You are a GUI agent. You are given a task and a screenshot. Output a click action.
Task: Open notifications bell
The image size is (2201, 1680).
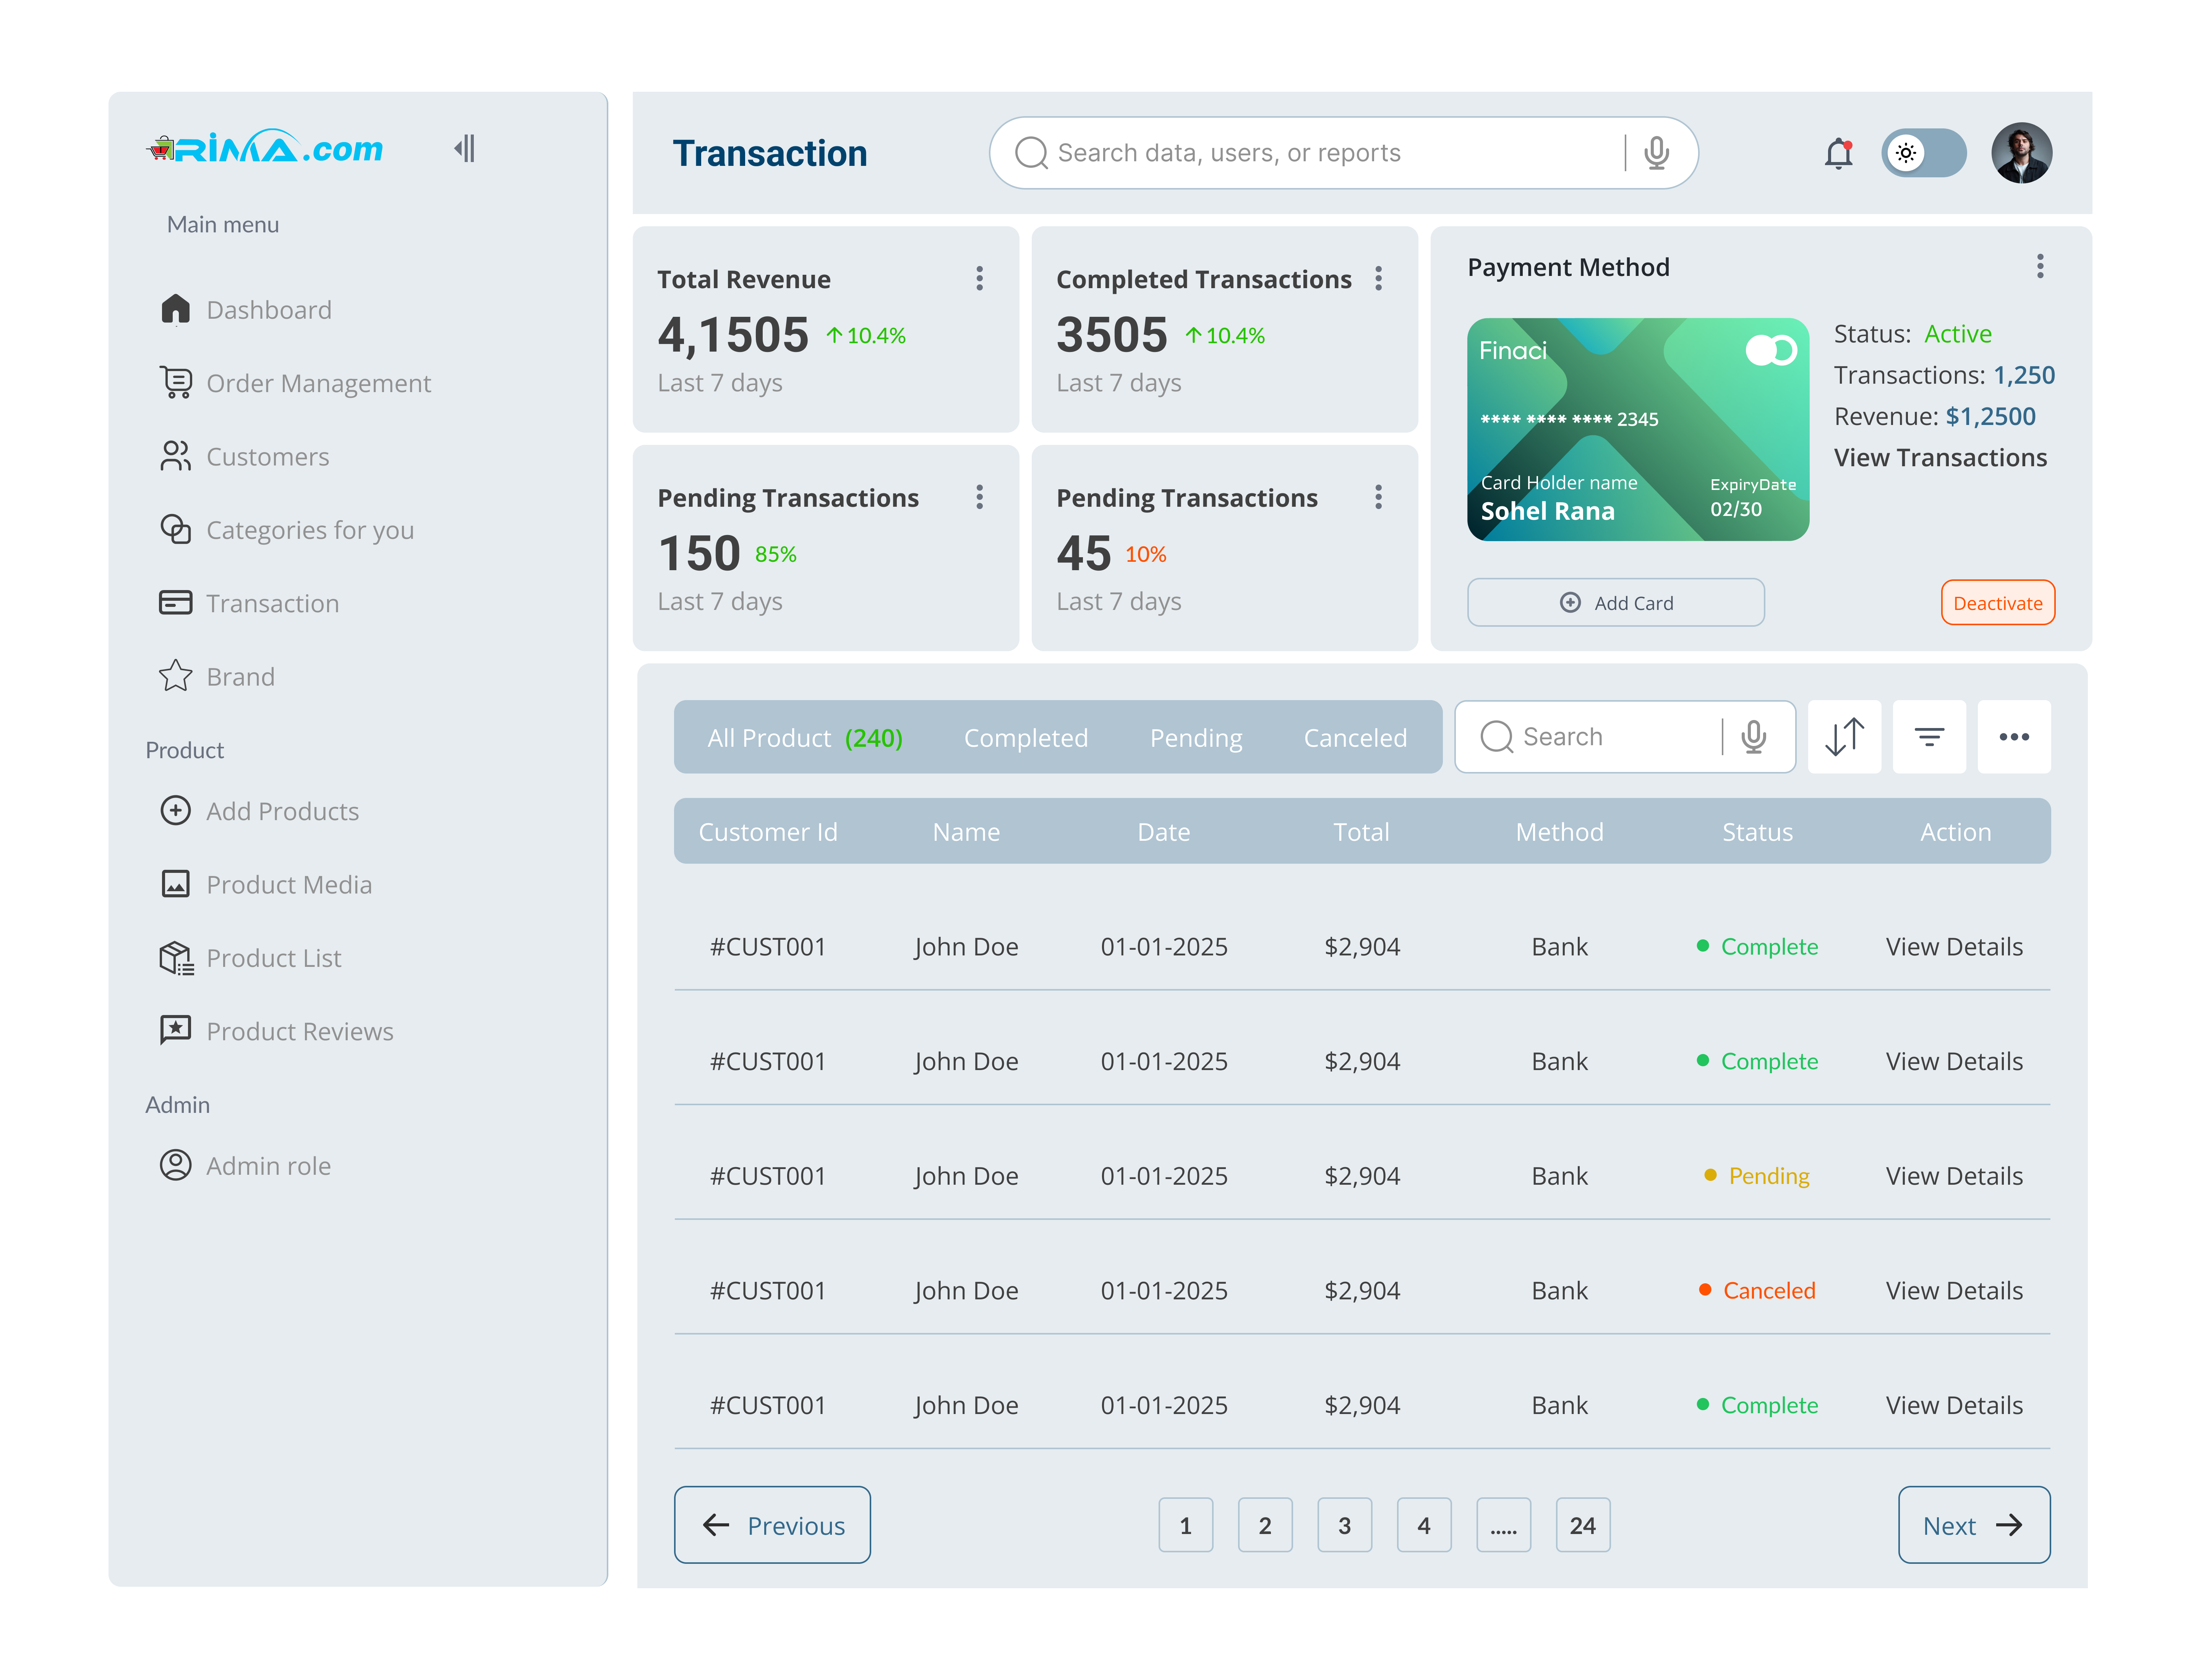click(1838, 152)
